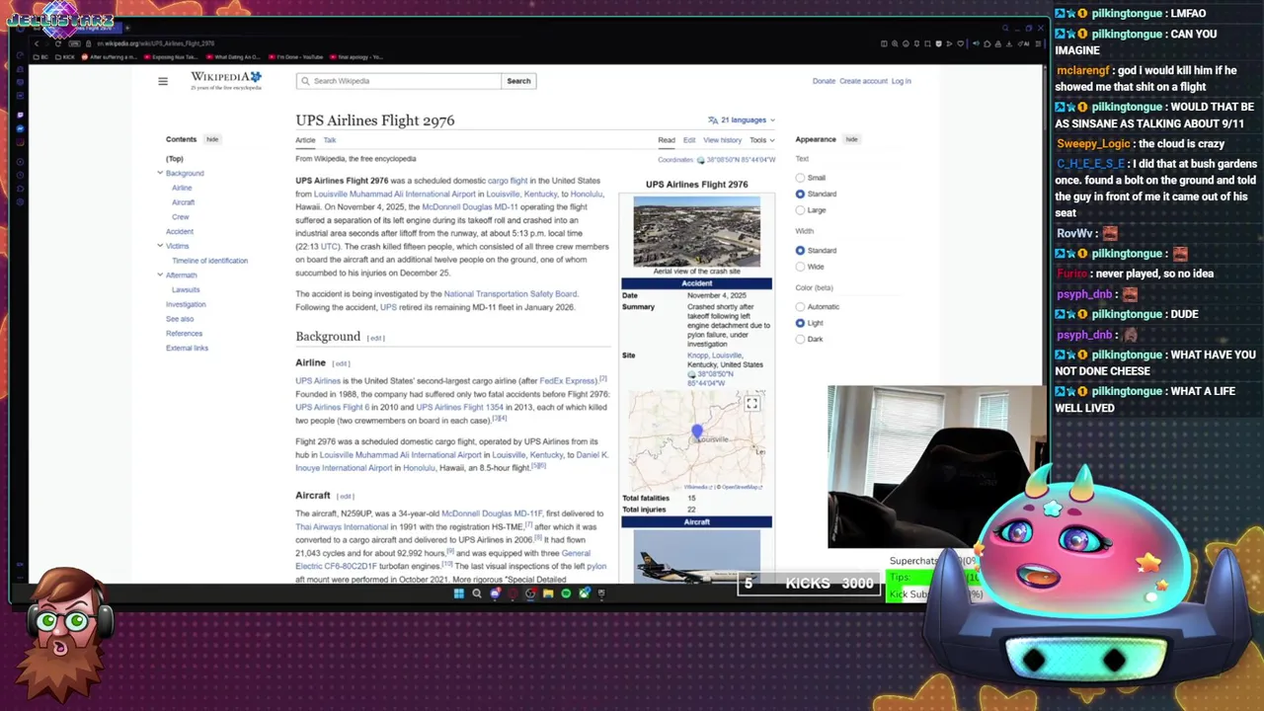Open the taskbar Search magnifier icon

point(476,593)
